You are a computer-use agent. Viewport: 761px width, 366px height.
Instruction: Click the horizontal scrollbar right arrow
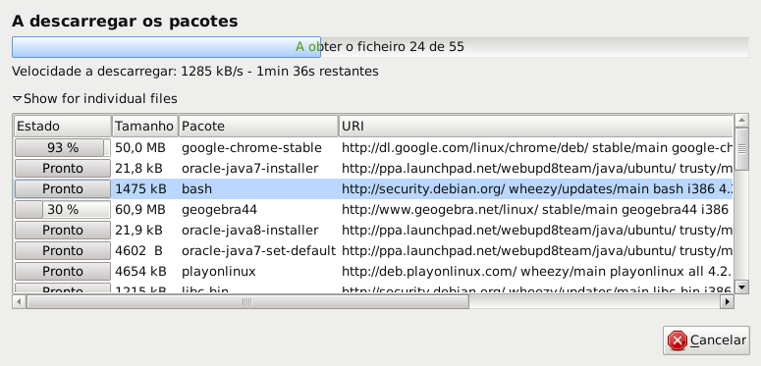pos(727,302)
